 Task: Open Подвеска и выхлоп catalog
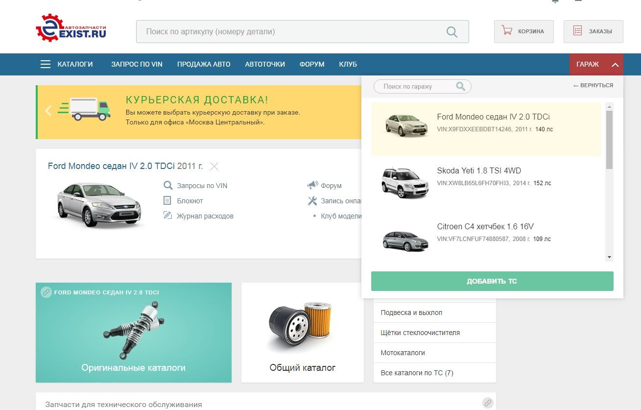pyautogui.click(x=435, y=313)
